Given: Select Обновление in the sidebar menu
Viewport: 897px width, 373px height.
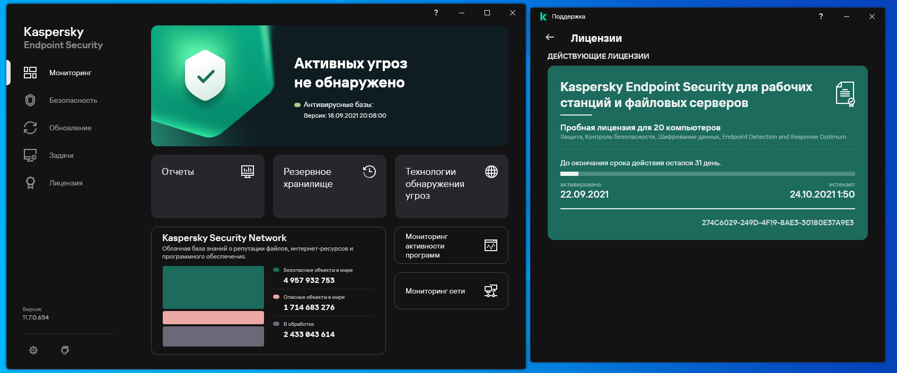Looking at the screenshot, I should 70,128.
